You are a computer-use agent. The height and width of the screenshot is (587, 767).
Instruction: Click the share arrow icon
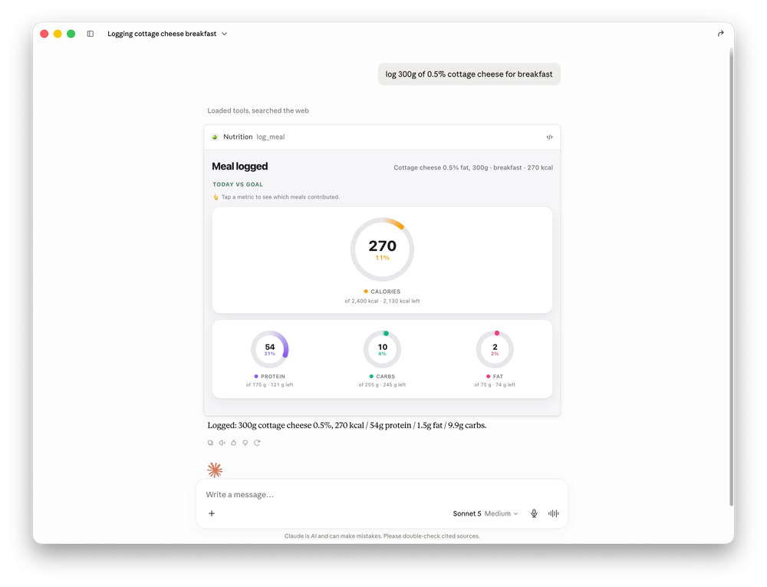pyautogui.click(x=720, y=33)
